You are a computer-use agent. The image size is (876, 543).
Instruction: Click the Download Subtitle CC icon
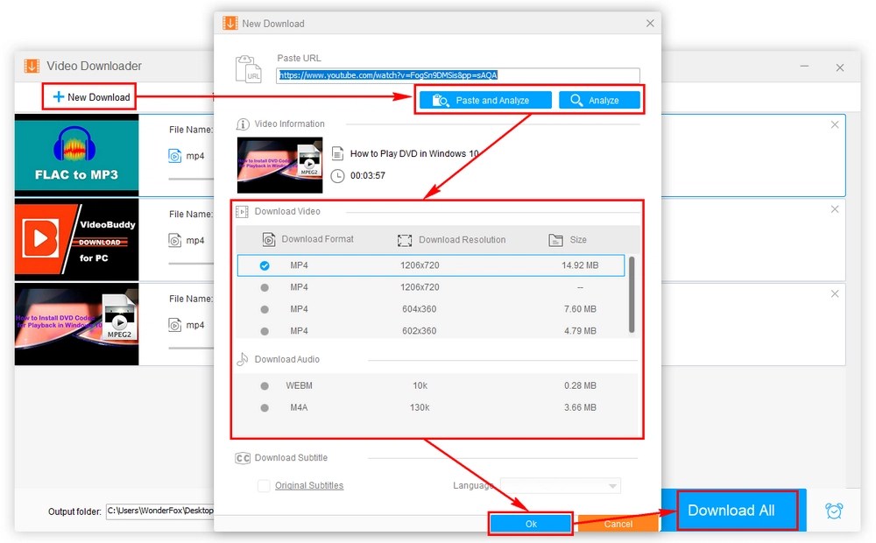(x=243, y=457)
